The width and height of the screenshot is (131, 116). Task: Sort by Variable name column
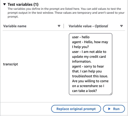click(59, 26)
